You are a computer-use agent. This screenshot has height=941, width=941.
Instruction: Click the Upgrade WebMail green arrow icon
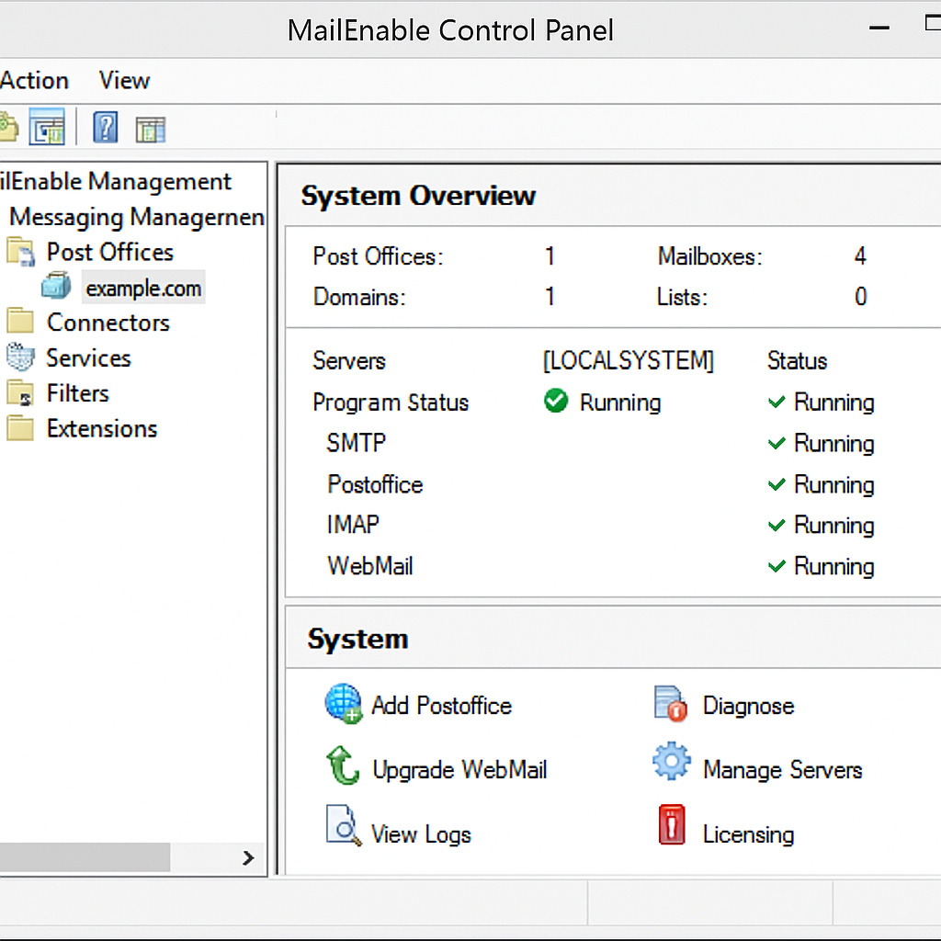[x=343, y=765]
